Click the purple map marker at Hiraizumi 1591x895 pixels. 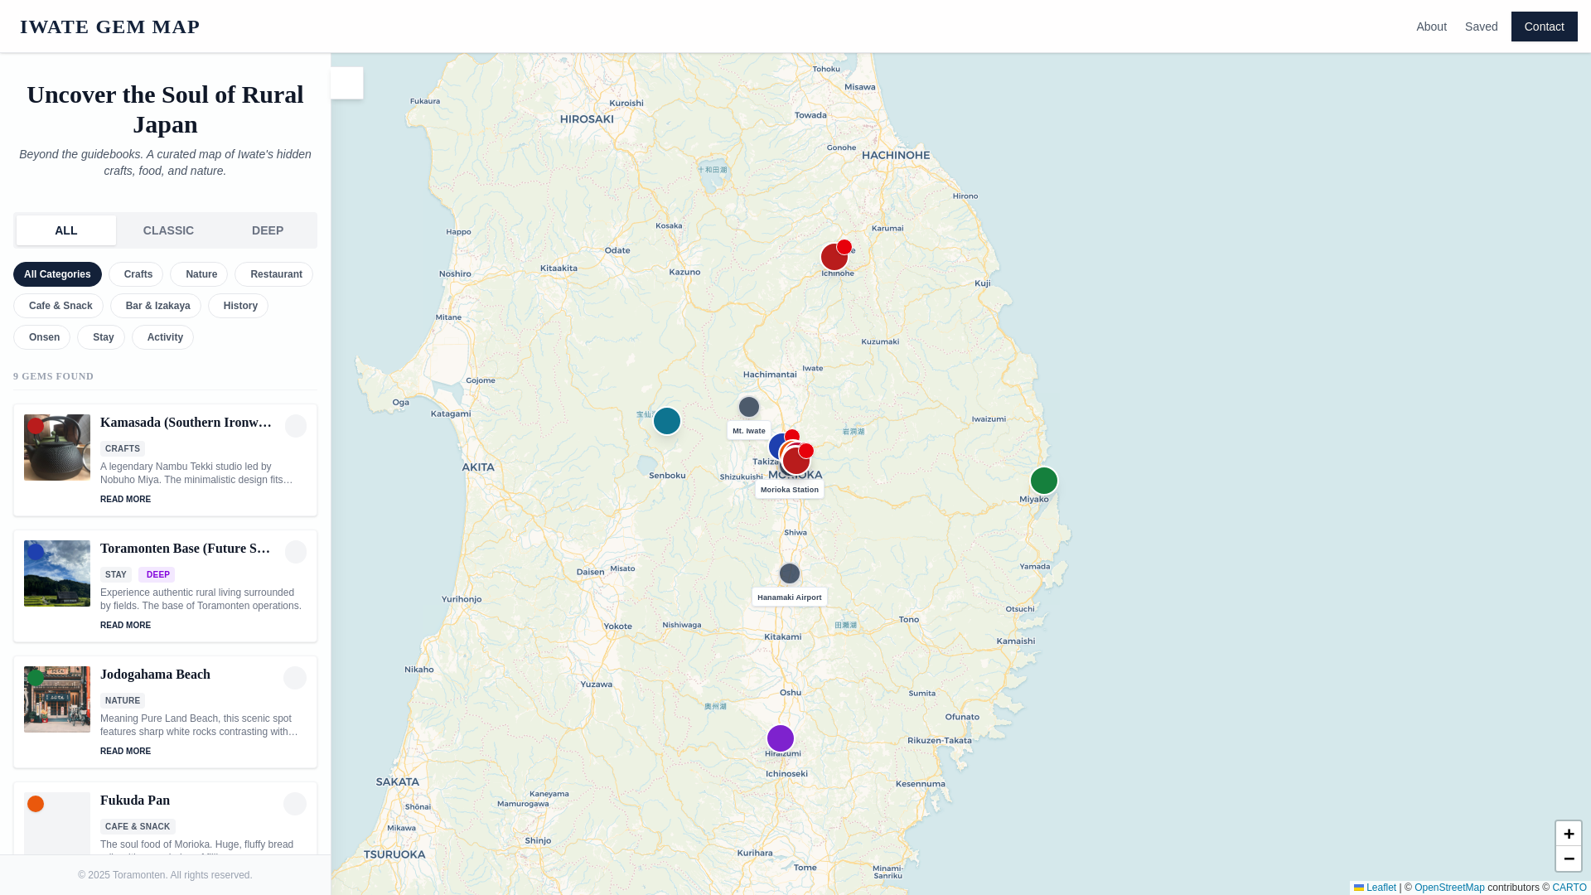pos(780,738)
